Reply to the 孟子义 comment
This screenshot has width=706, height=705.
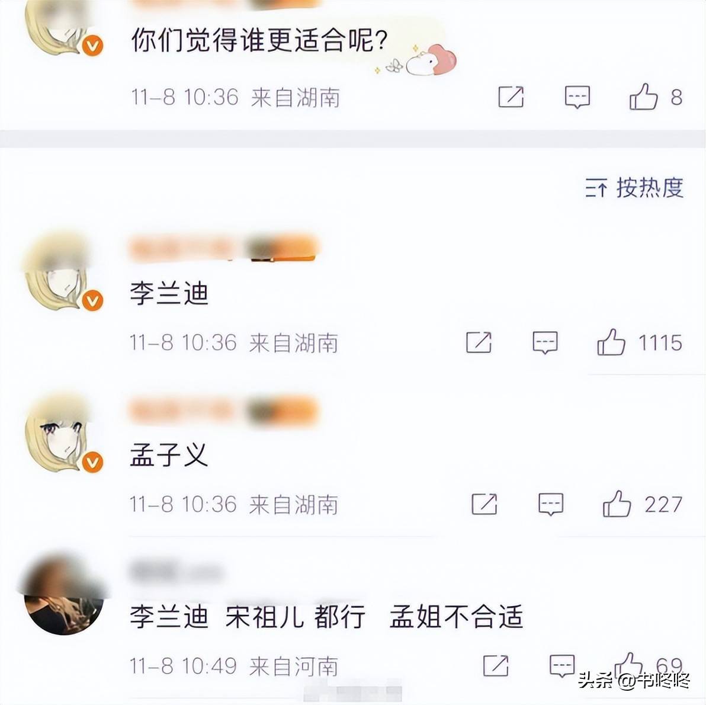(x=551, y=505)
